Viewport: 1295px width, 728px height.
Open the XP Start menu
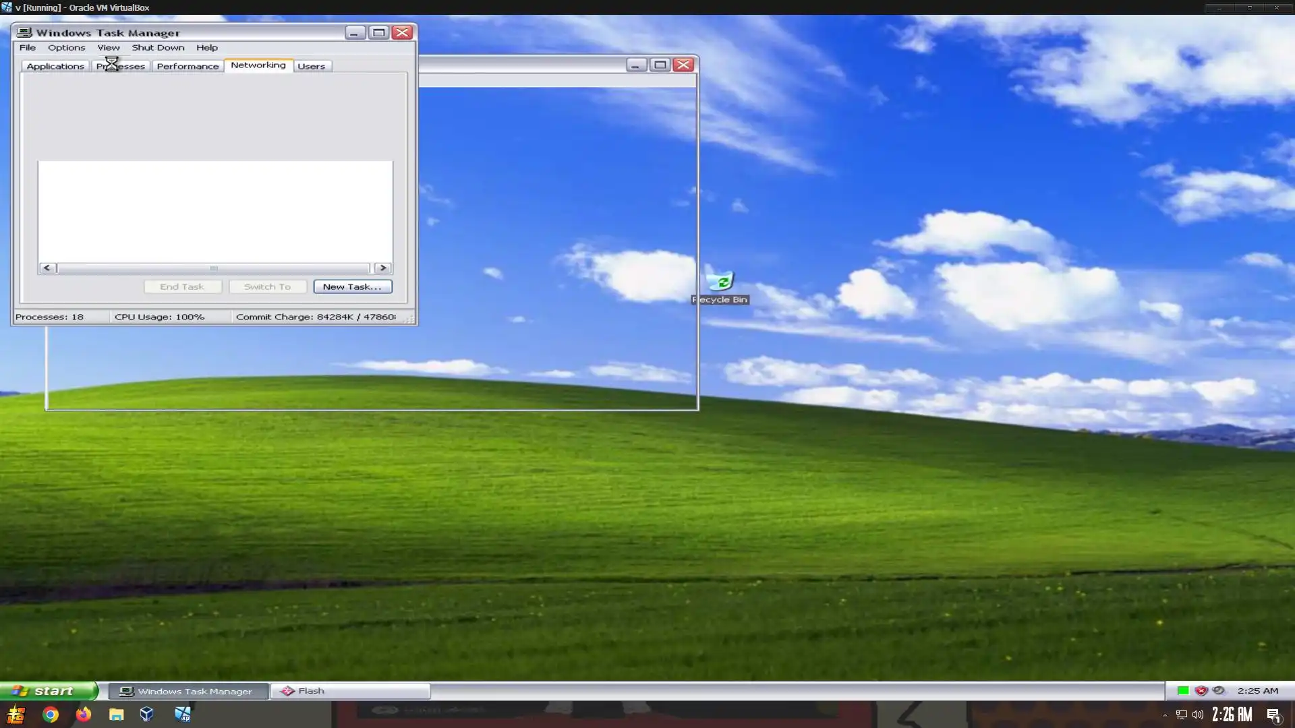(49, 691)
